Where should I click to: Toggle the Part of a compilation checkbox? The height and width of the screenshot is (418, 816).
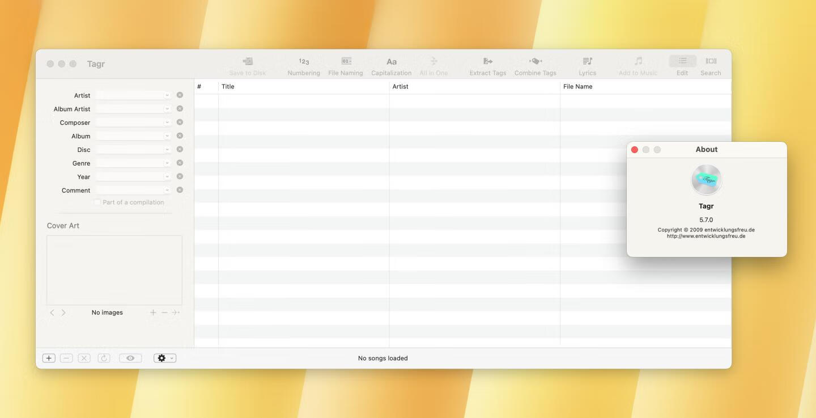point(97,202)
